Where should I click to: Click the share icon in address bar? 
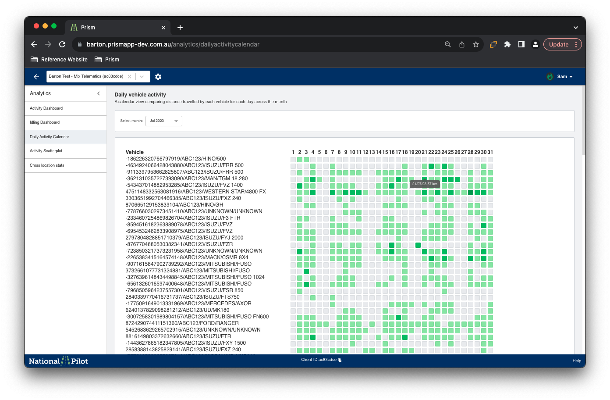pyautogui.click(x=462, y=44)
